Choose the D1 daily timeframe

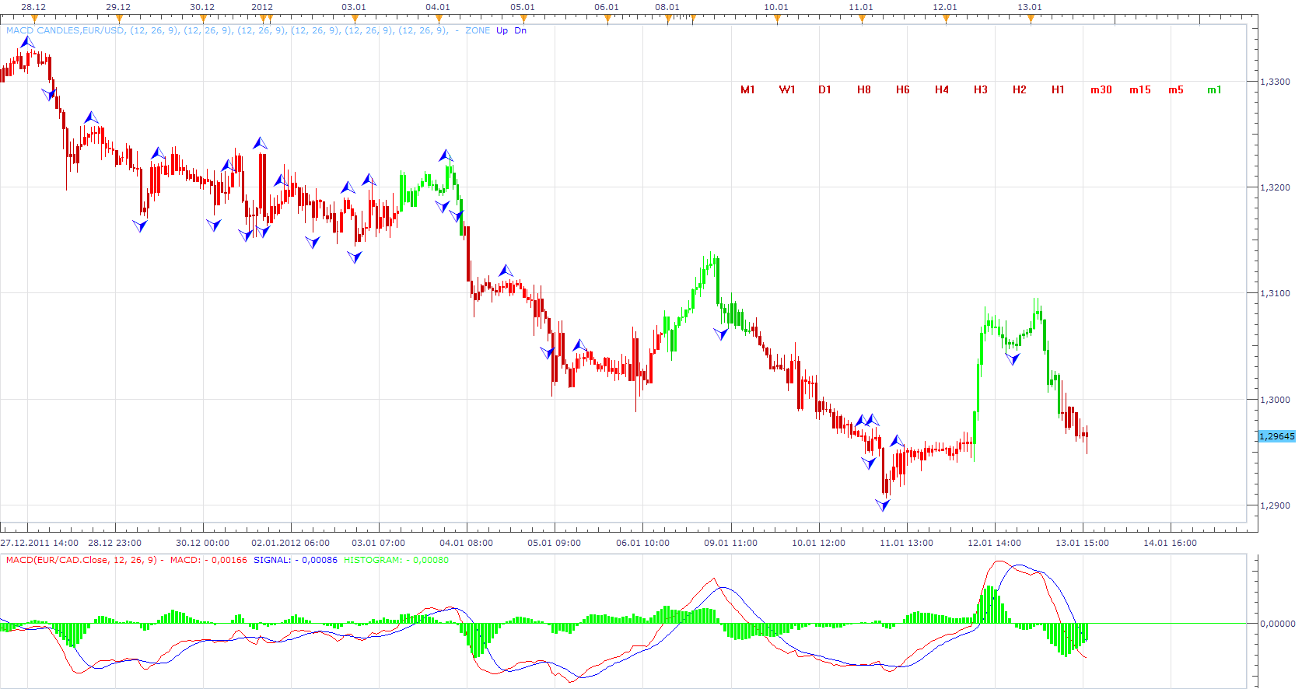tap(824, 90)
